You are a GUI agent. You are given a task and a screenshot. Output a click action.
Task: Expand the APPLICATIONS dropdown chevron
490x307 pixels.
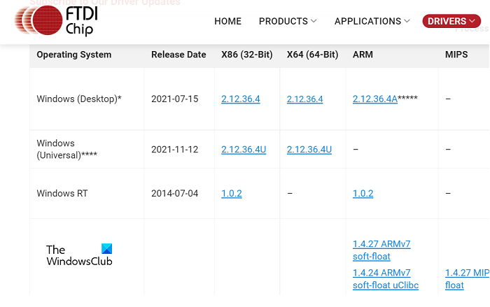[x=408, y=22]
